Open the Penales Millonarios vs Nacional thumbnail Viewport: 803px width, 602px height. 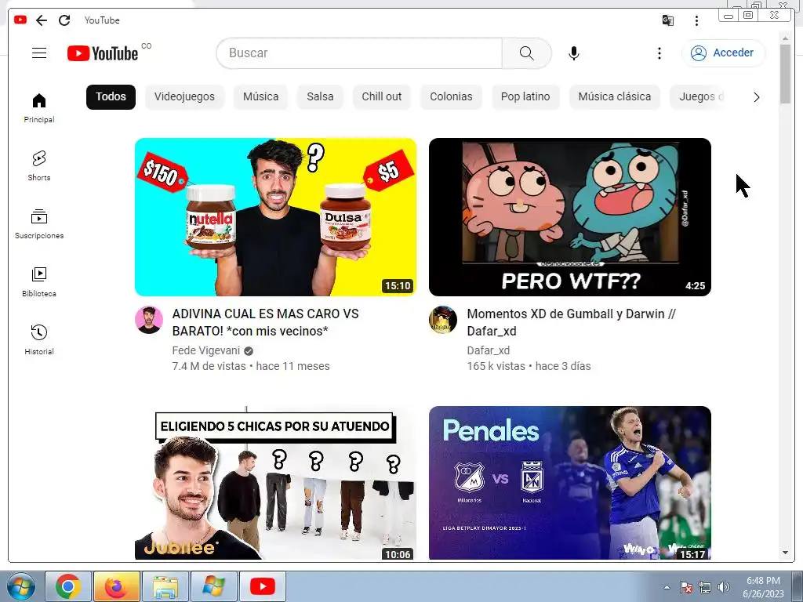(570, 483)
